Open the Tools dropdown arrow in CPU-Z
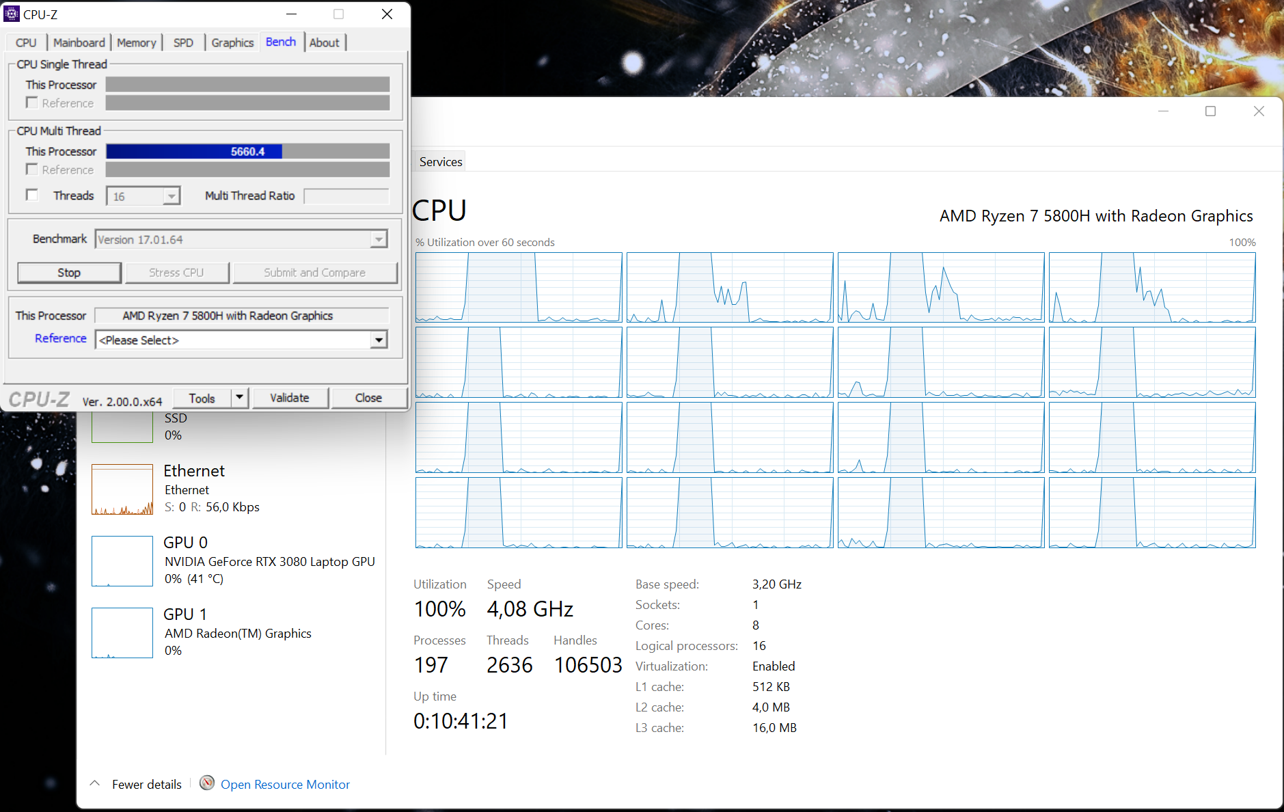This screenshot has height=812, width=1284. (x=239, y=397)
